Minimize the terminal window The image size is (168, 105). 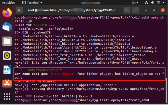tap(146, 10)
